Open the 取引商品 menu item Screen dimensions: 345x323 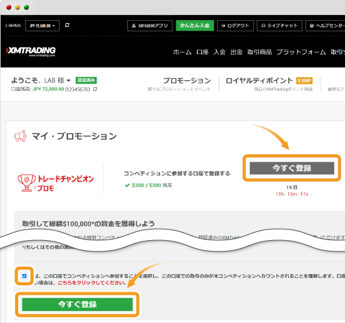[x=260, y=52]
